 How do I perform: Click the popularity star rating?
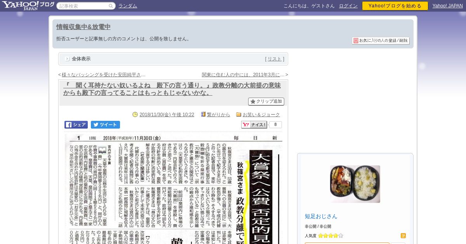coord(330,235)
